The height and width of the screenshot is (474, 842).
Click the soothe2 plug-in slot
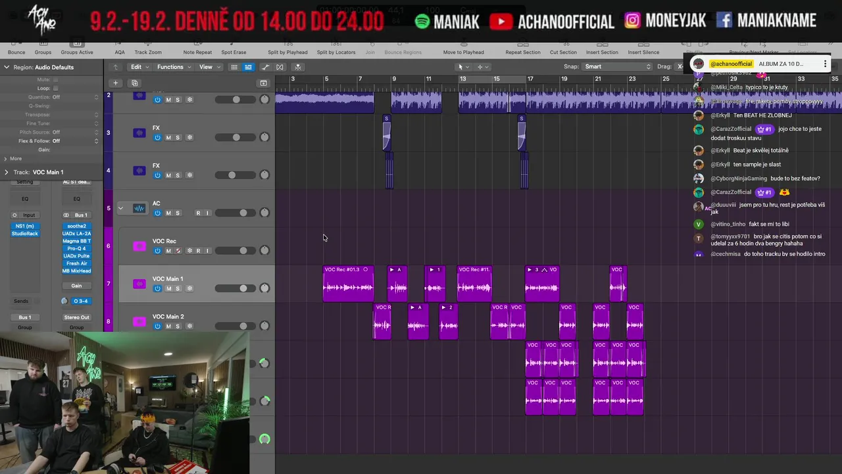(76, 226)
